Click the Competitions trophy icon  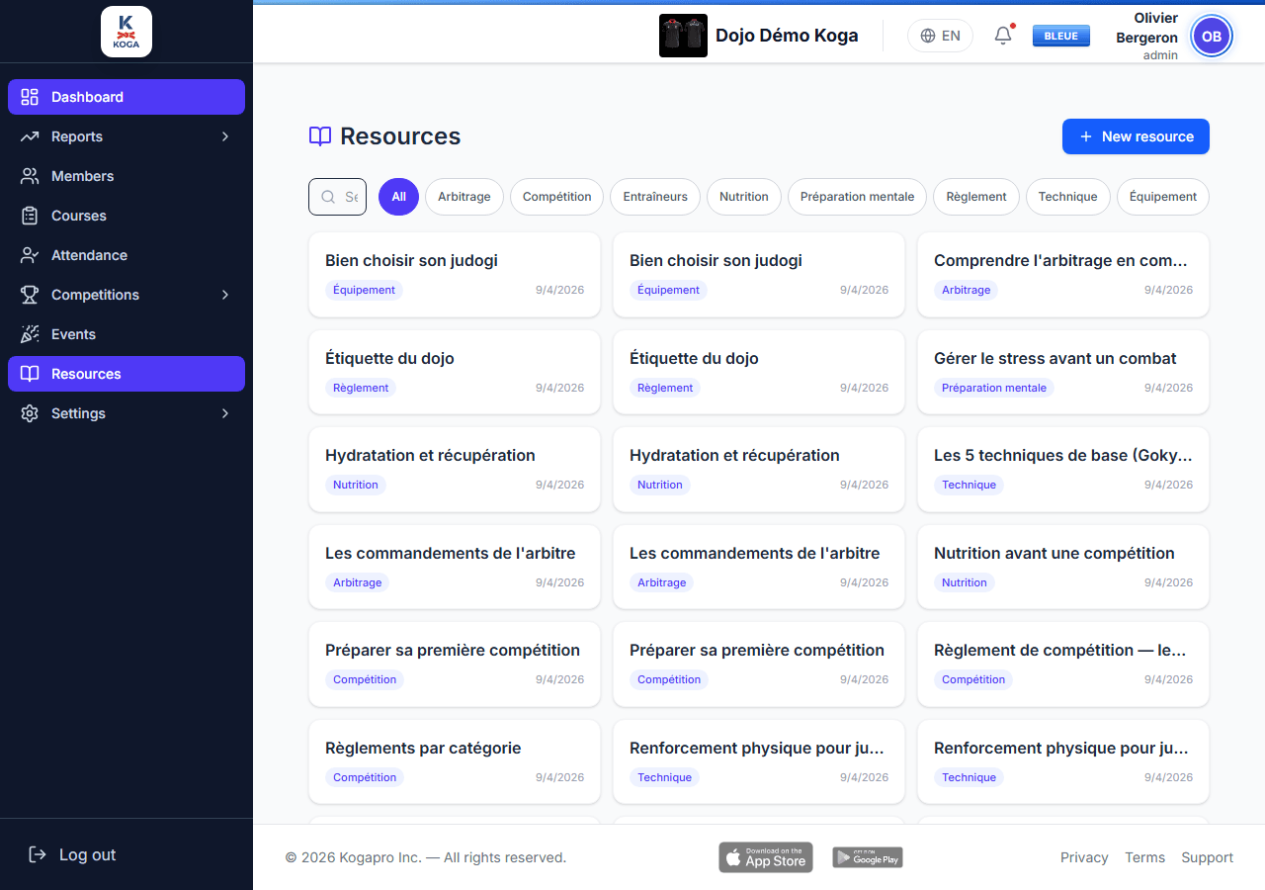click(x=30, y=295)
